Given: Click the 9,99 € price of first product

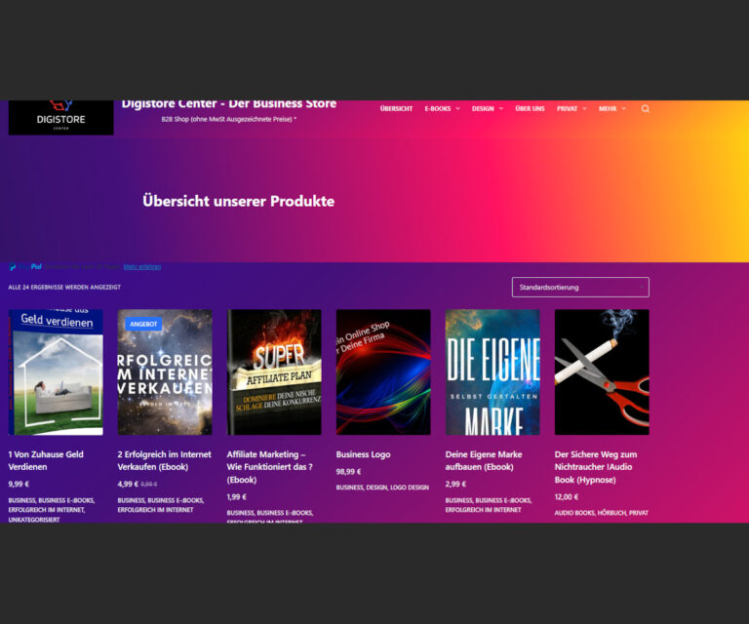Looking at the screenshot, I should coord(19,485).
